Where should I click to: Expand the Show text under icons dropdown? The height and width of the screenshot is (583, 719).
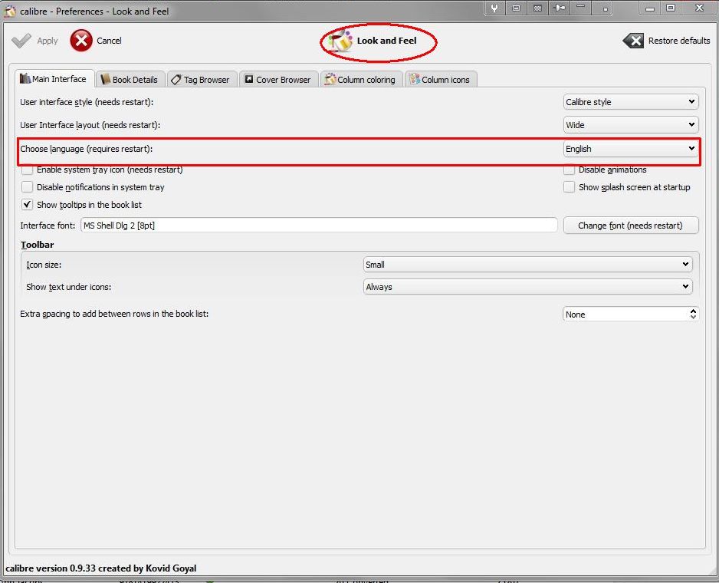pos(527,287)
